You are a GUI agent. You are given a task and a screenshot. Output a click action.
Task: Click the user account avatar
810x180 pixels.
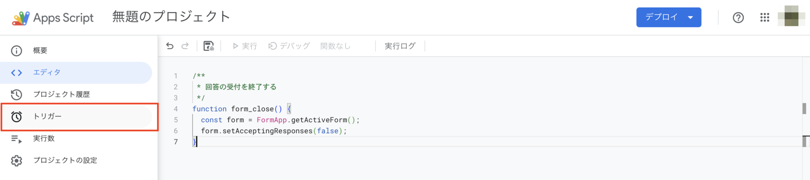pos(791,17)
